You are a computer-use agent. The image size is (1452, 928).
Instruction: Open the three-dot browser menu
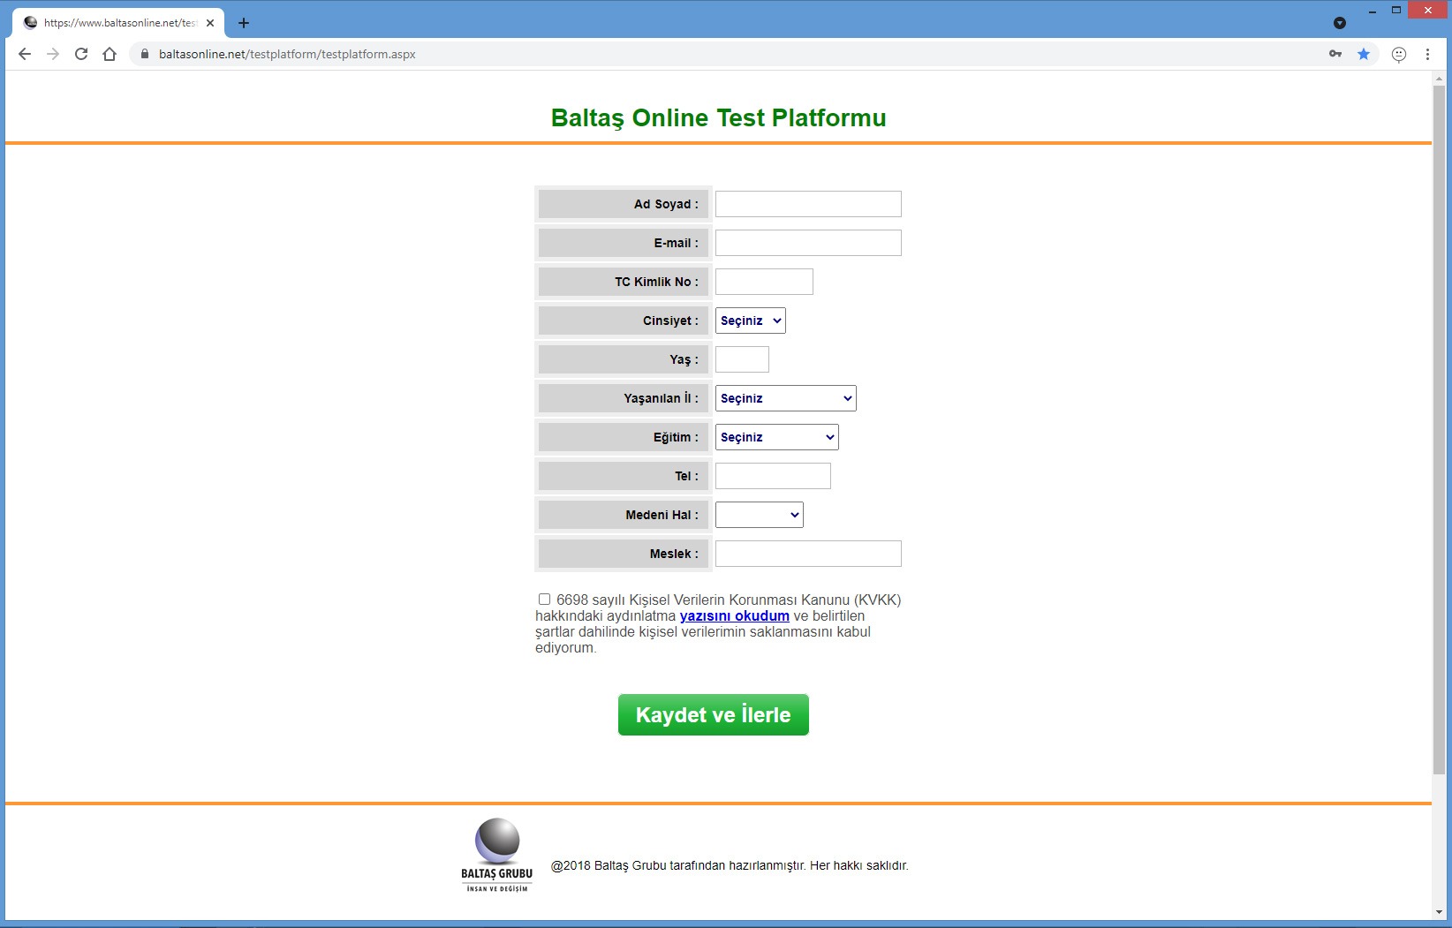1427,54
